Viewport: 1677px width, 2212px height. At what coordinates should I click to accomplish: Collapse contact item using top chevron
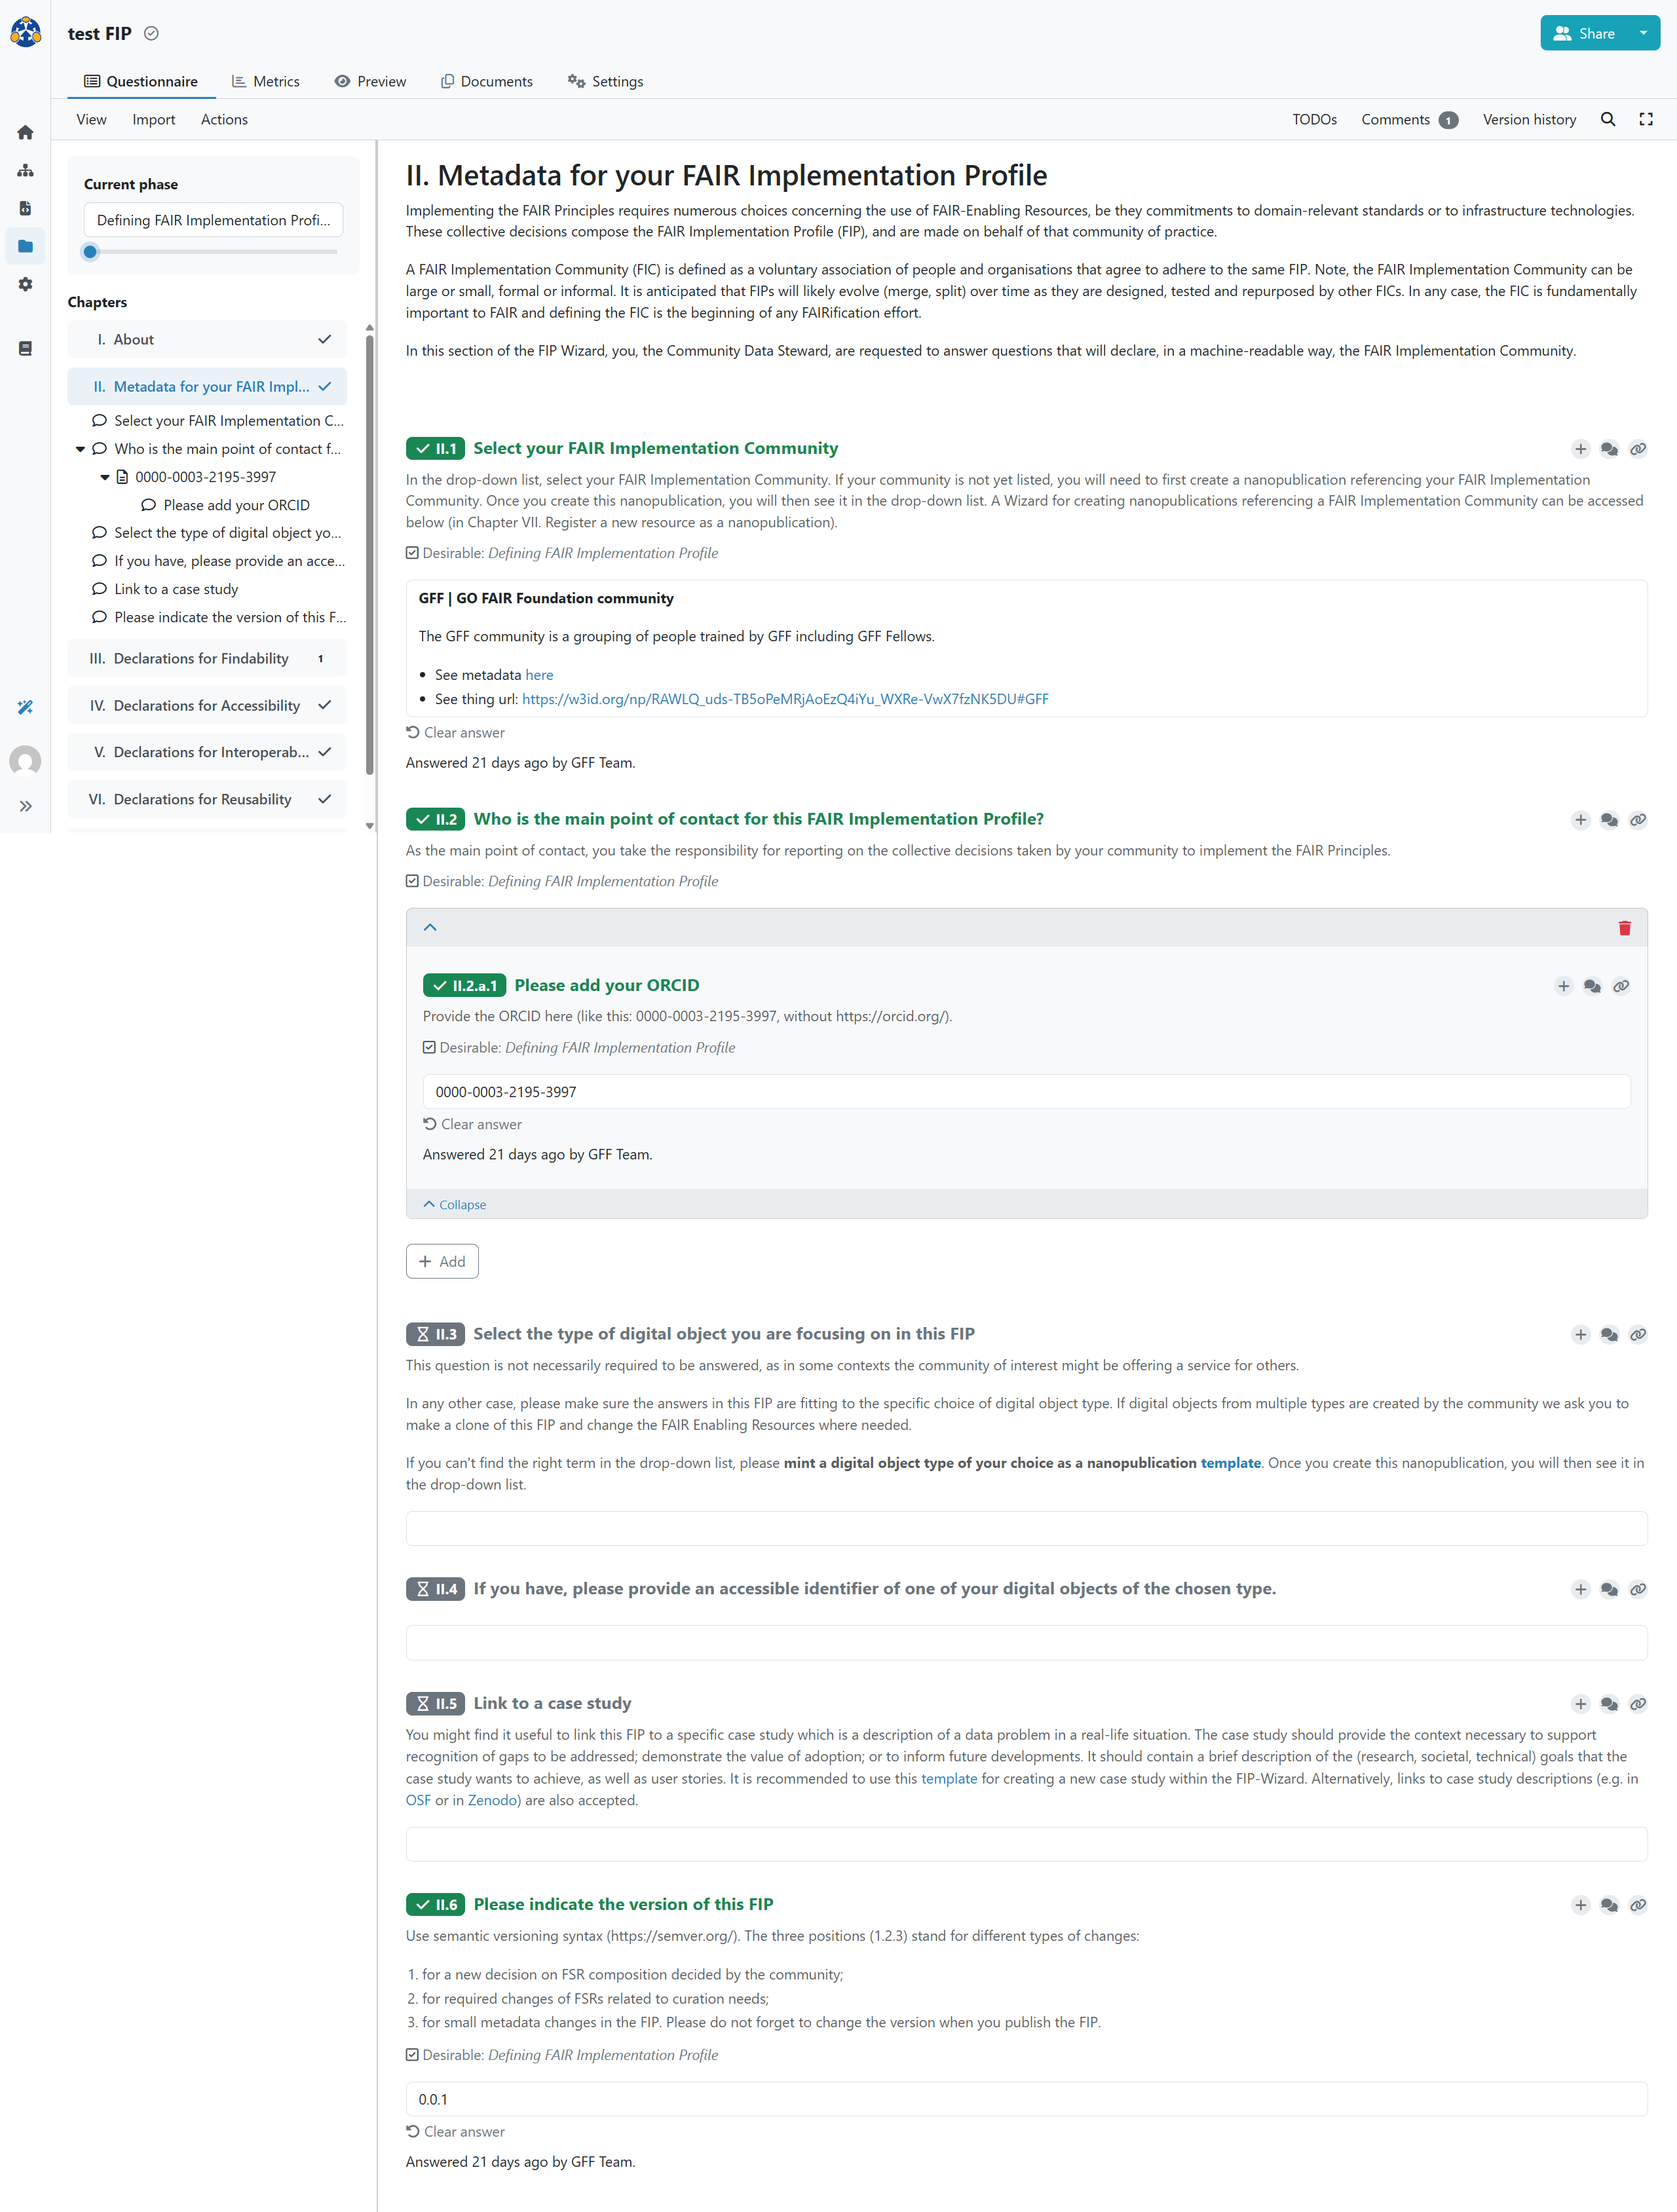click(x=430, y=927)
